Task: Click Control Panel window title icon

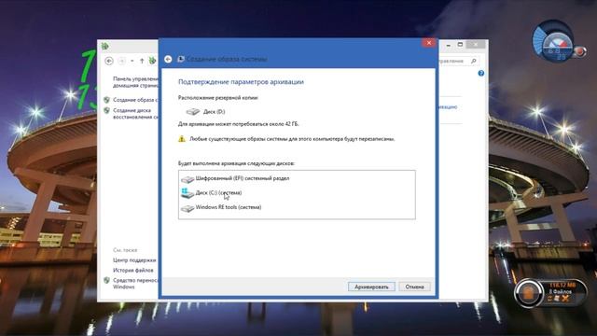Action: [x=105, y=46]
